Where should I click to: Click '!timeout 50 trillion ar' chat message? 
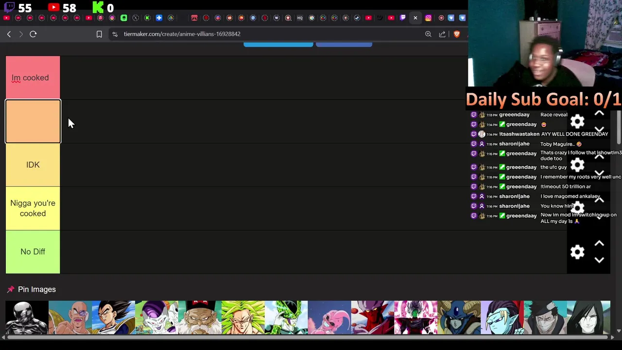click(x=566, y=187)
